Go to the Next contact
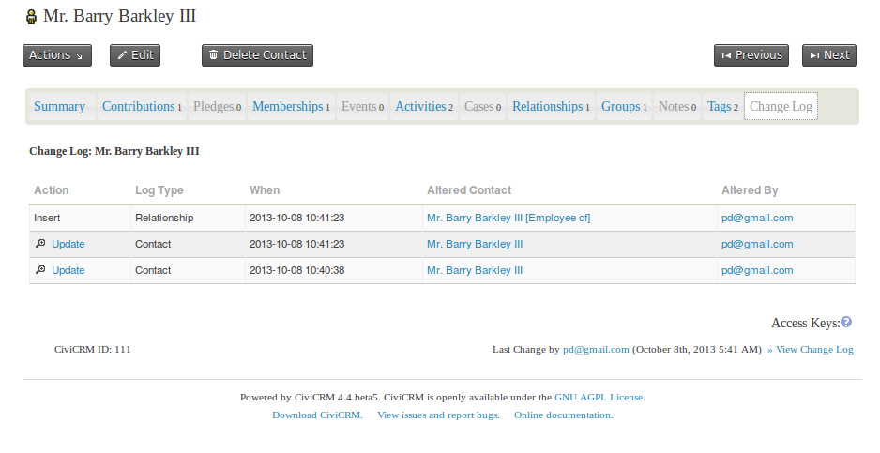880x453 pixels. click(x=829, y=55)
